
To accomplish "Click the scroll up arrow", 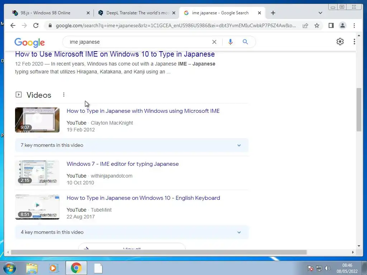I will (359, 35).
